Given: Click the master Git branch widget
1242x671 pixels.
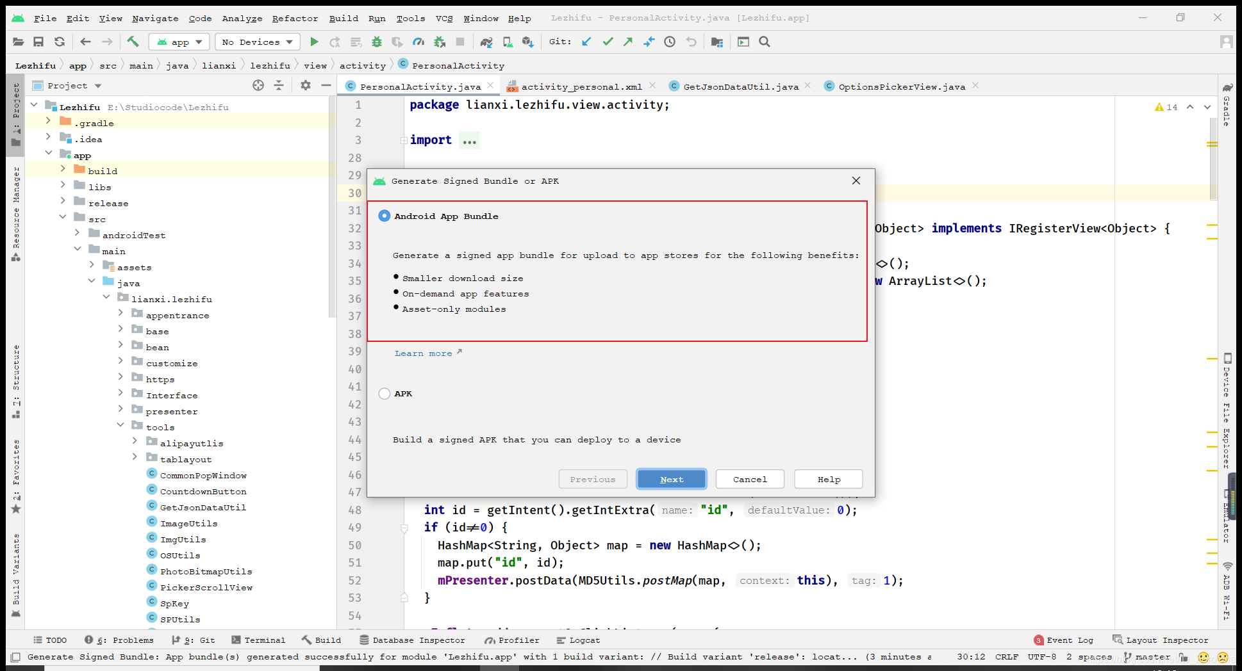Looking at the screenshot, I should (1147, 657).
